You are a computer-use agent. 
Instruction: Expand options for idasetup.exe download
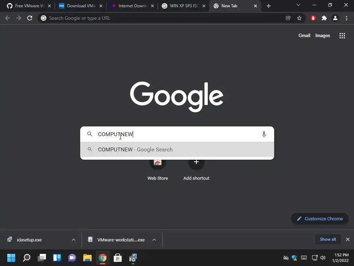pyautogui.click(x=74, y=240)
